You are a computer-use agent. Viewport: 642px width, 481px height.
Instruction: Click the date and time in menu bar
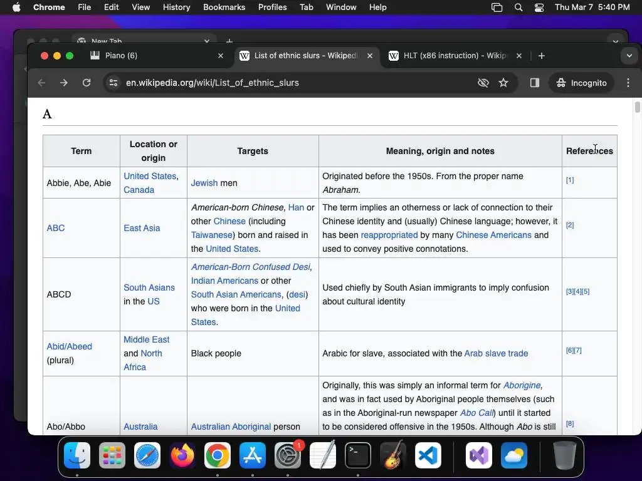(592, 7)
